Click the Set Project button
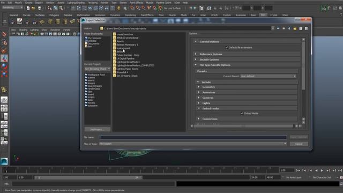Viewport: 343px width, 193px height. coord(98,129)
